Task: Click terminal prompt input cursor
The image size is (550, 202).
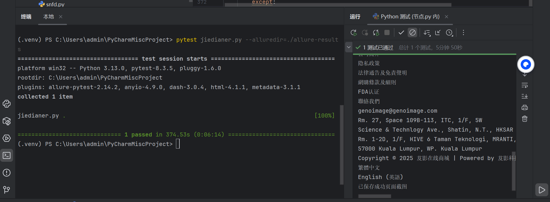Action: pos(178,144)
